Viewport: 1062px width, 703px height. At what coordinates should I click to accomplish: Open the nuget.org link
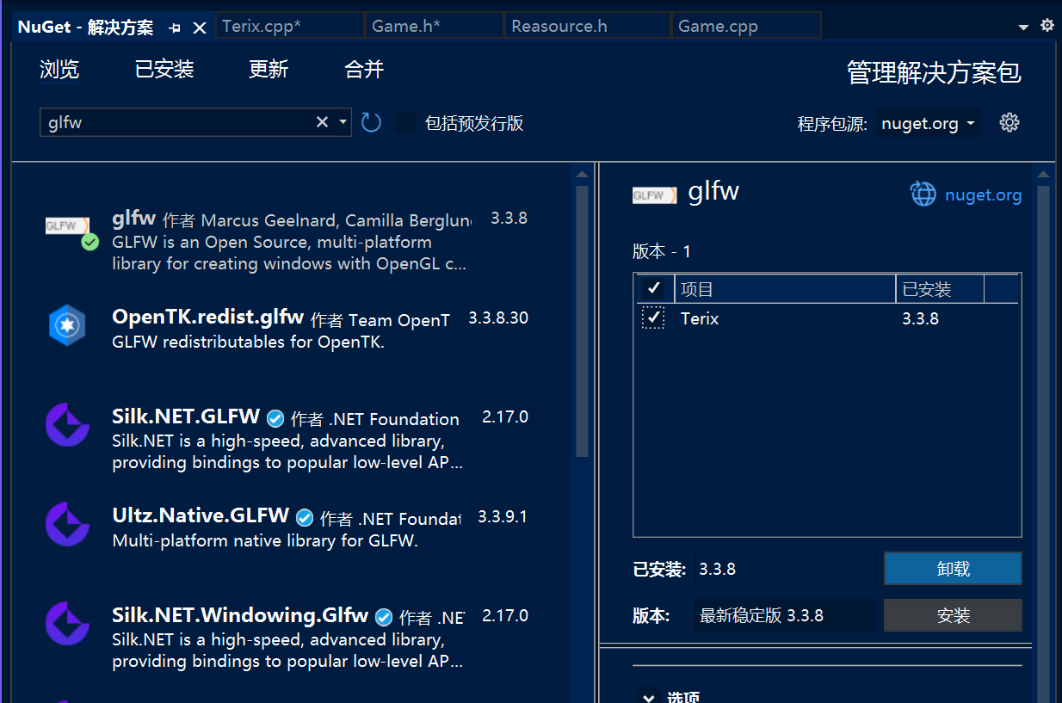(x=983, y=194)
